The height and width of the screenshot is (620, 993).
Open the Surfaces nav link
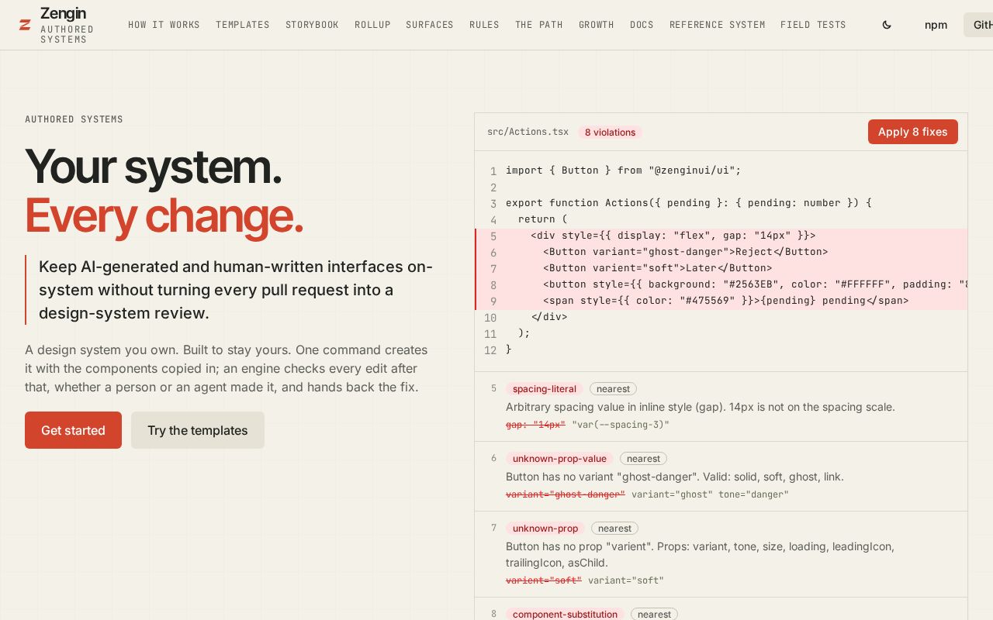click(430, 25)
